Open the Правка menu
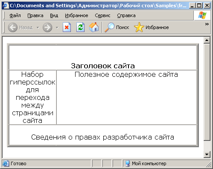Image resolution: width=213 pixels, height=169 pixels. 35,15
